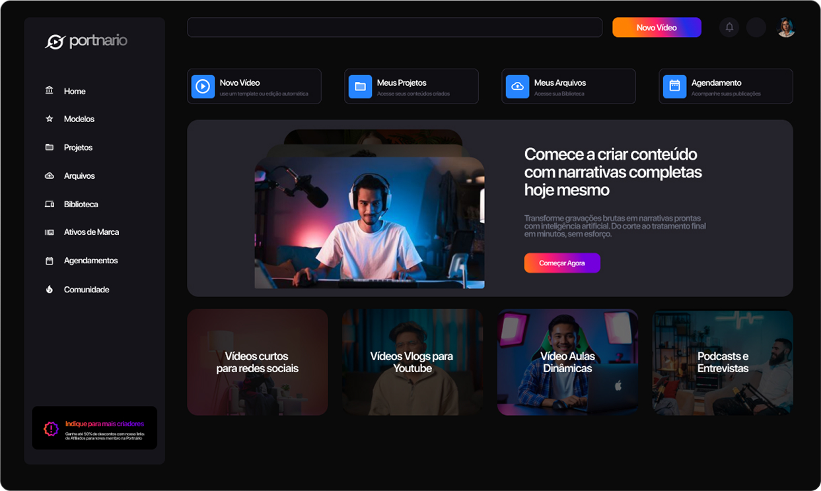This screenshot has height=491, width=821.
Task: Click the referral badge icon in sidebar
Action: 51,428
